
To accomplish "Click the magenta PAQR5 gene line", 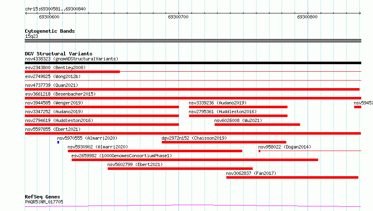I will click(x=193, y=206).
